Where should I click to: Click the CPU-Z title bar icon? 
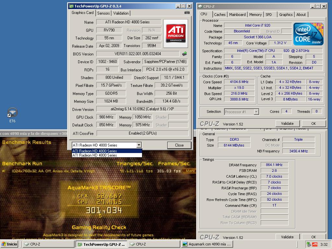point(200,6)
